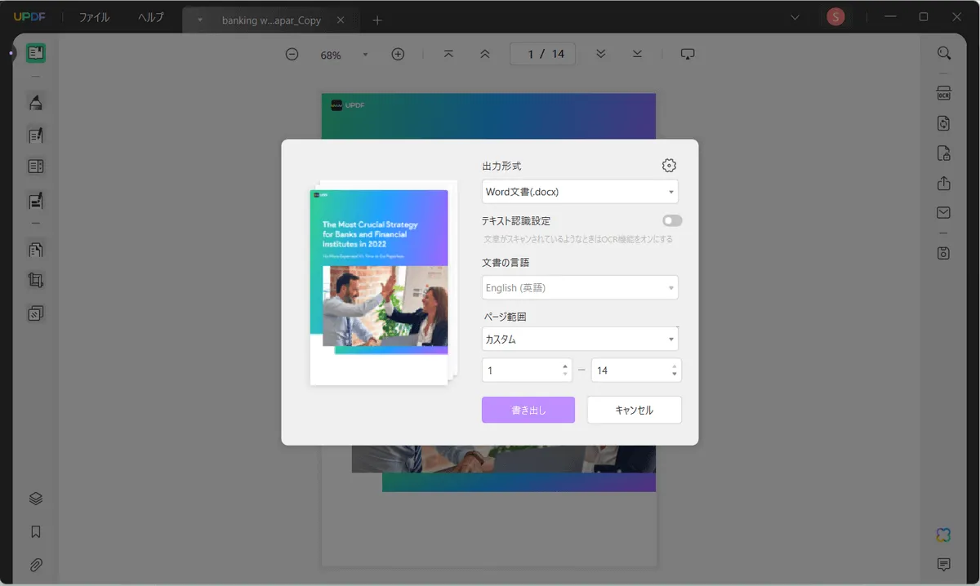The width and height of the screenshot is (980, 586).
Task: Open the Reader mode icon in left sidebar
Action: click(x=35, y=54)
